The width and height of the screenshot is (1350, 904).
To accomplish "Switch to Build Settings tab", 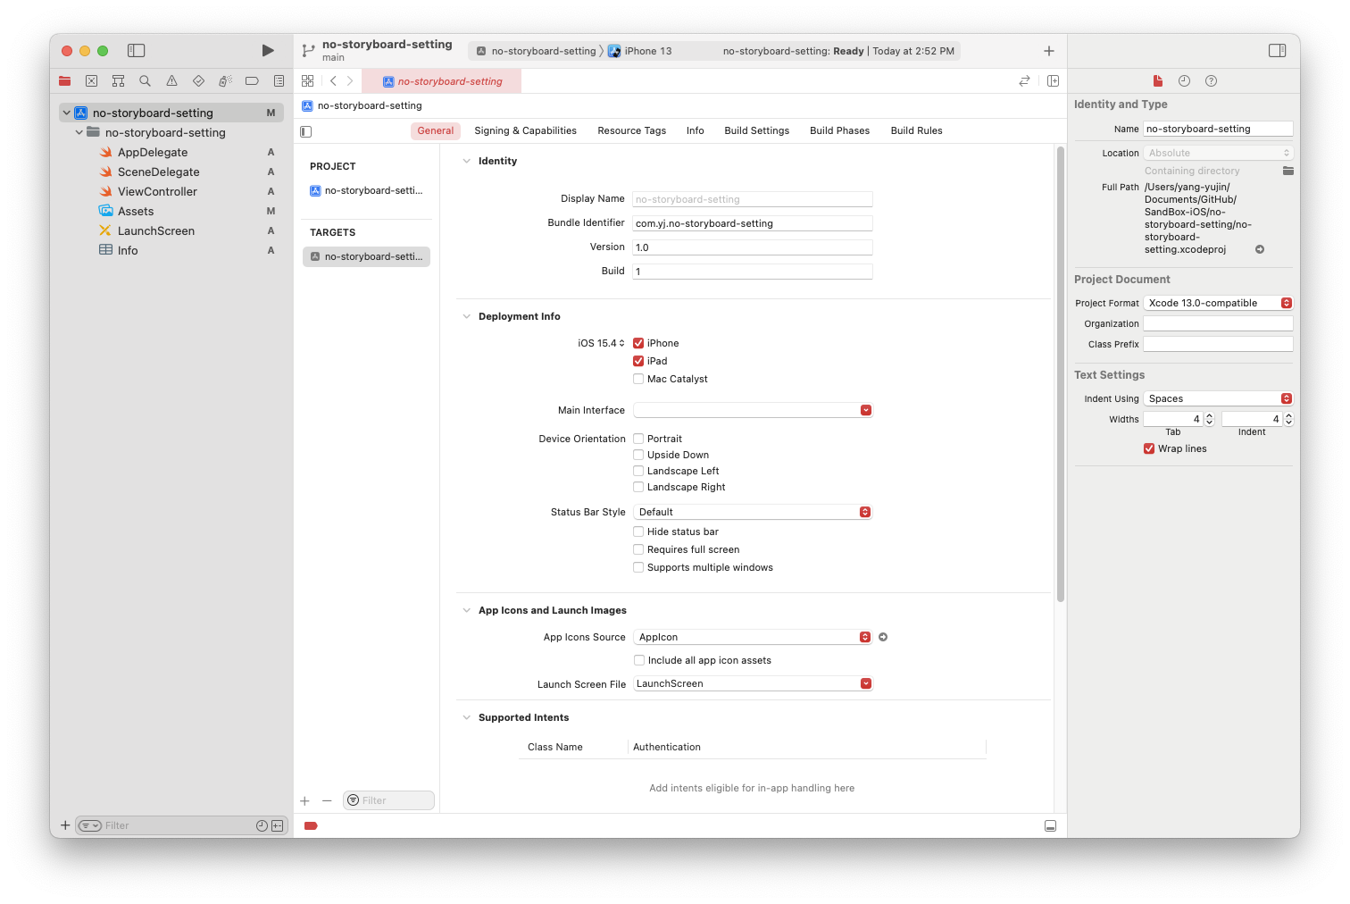I will (756, 130).
